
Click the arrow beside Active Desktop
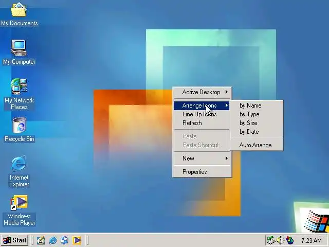tap(227, 92)
